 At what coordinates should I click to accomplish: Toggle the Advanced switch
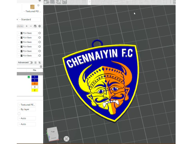pos(31,62)
